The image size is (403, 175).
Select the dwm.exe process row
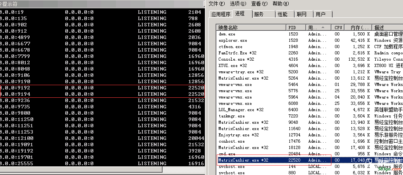tap(310, 34)
